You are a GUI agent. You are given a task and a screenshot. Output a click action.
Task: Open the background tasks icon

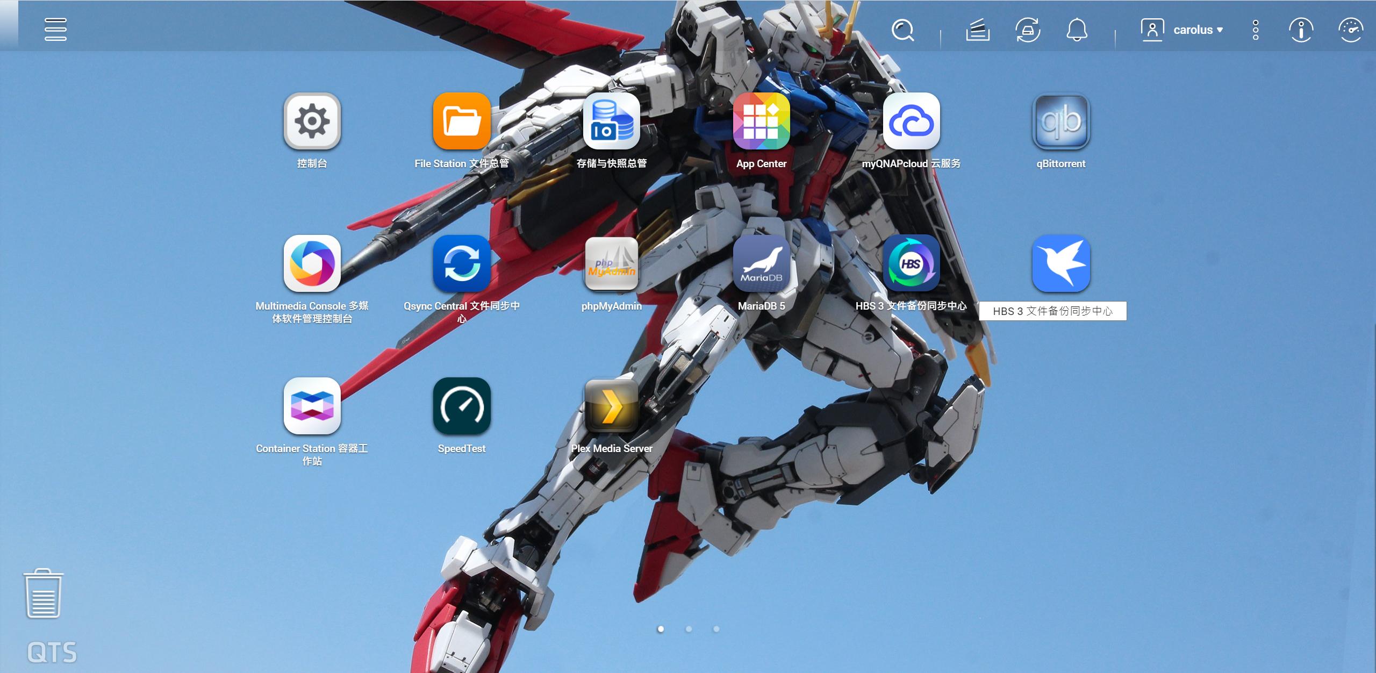[x=977, y=30]
